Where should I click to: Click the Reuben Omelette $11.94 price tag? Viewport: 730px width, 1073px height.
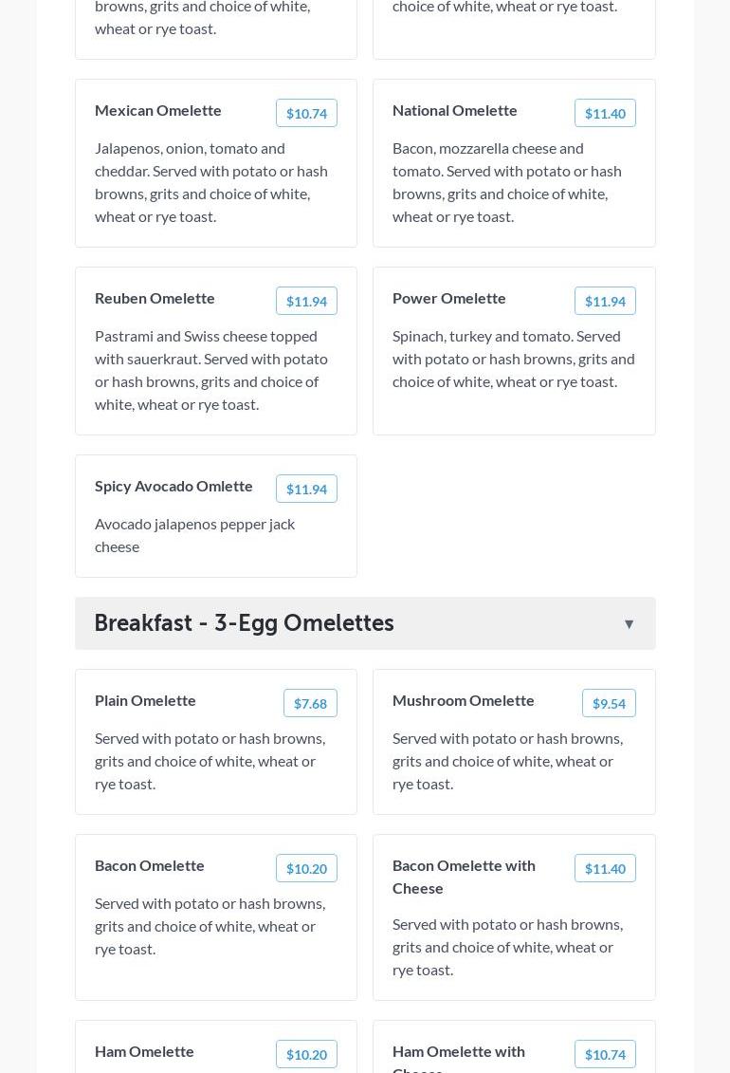tap(306, 302)
